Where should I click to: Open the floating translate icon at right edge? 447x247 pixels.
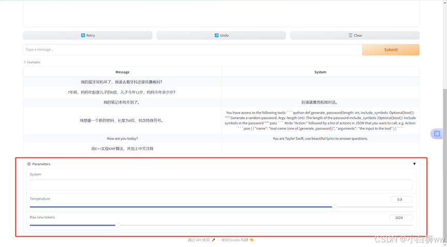point(437,133)
